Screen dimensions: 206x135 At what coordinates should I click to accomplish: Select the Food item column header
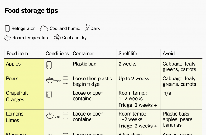pyautogui.click(x=17, y=54)
